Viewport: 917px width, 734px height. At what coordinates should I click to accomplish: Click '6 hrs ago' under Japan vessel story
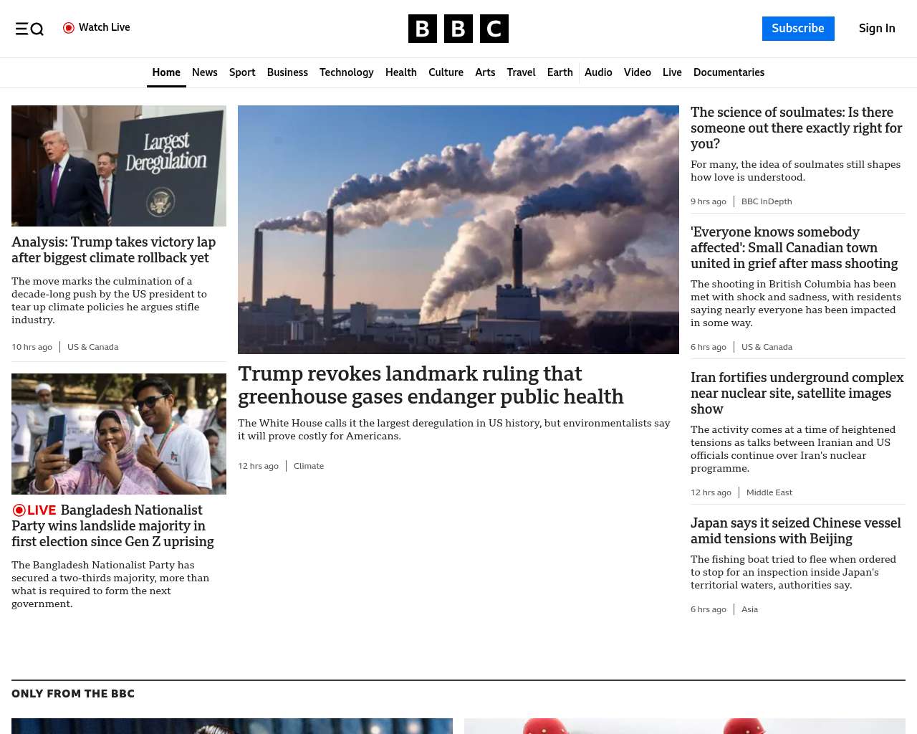click(x=709, y=609)
